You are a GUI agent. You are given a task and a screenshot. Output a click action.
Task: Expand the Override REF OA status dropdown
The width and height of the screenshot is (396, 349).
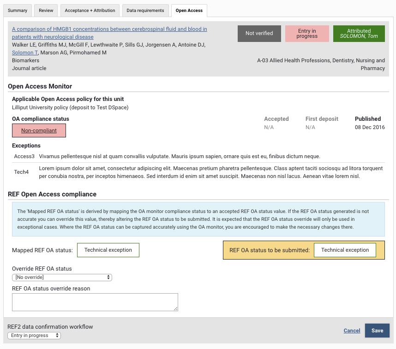point(62,277)
